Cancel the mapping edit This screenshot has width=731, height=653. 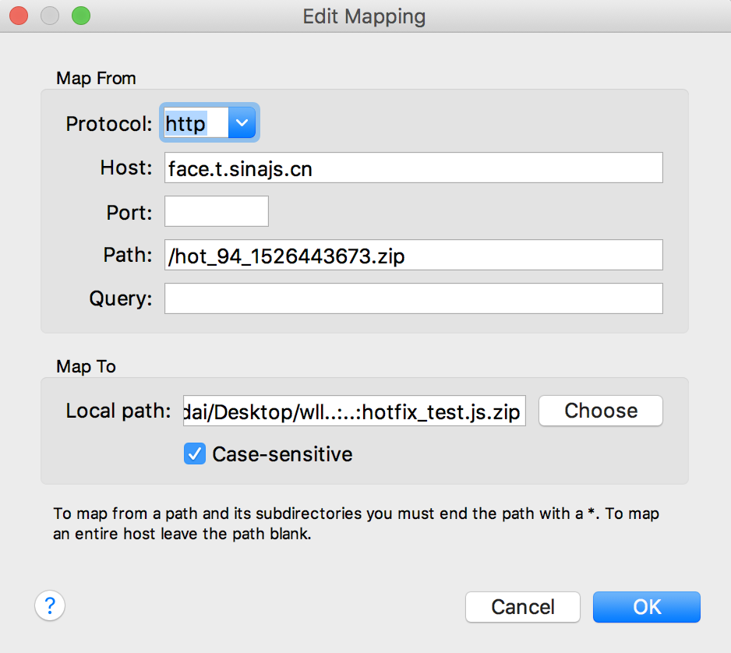522,607
